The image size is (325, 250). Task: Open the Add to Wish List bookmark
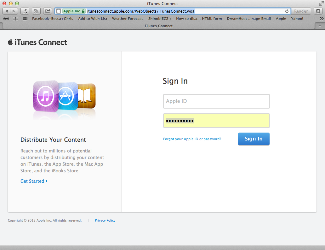[93, 19]
